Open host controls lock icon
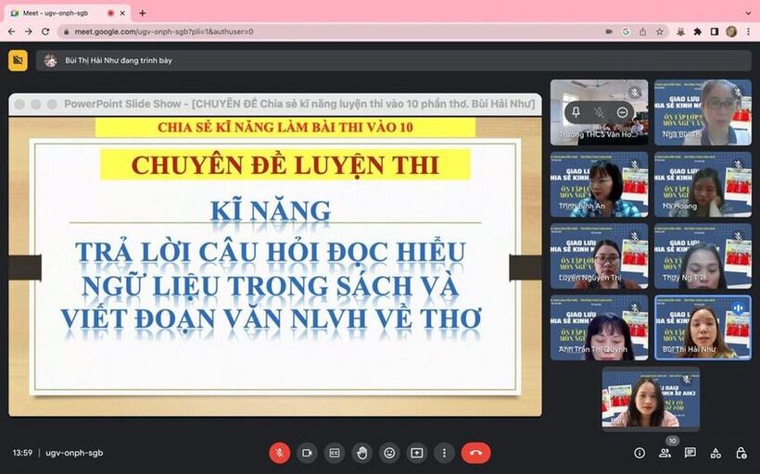760x474 pixels. 741,453
